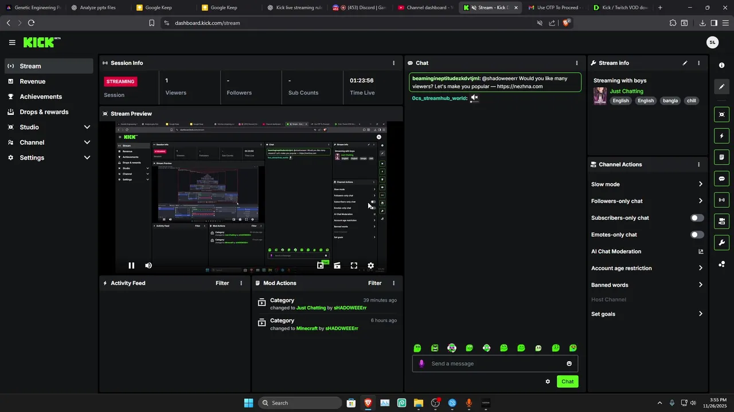This screenshot has width=734, height=412.
Task: Open emoji picker in message box
Action: pyautogui.click(x=569, y=363)
